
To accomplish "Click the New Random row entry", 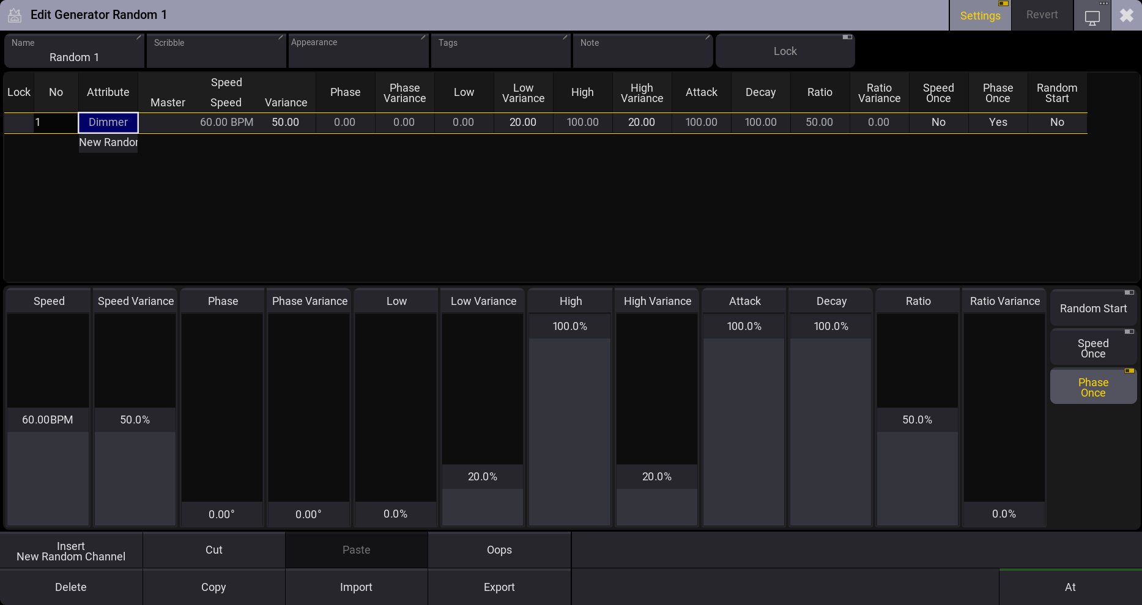I will pos(108,142).
